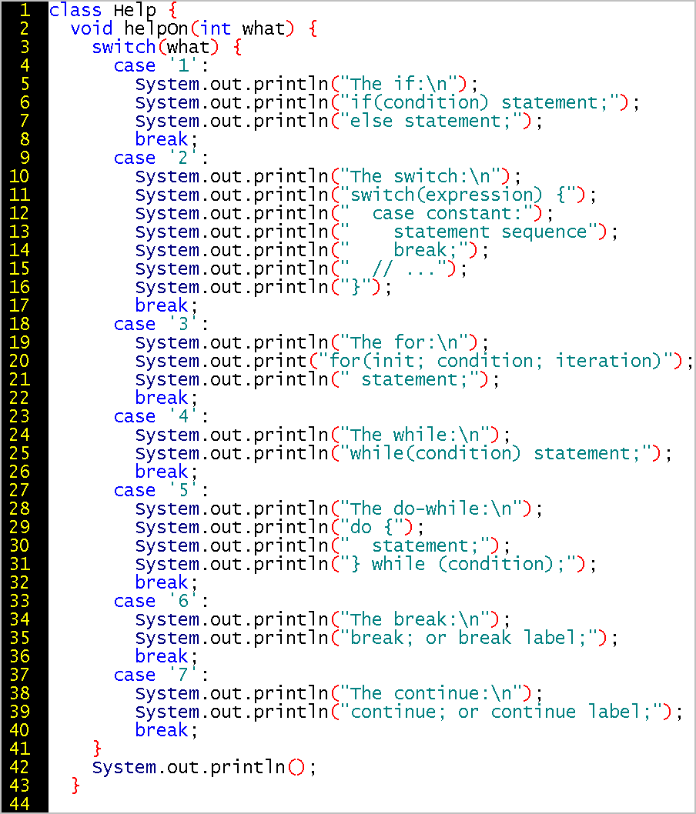Click the println("}") line

263,287
